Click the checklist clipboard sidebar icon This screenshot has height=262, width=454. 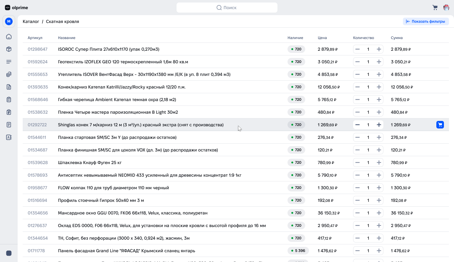pyautogui.click(x=9, y=100)
